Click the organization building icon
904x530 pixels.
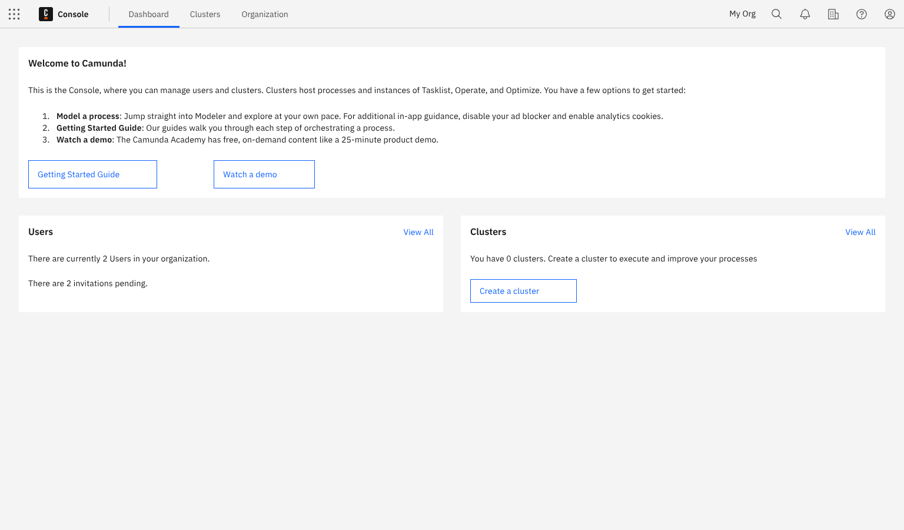(x=833, y=14)
